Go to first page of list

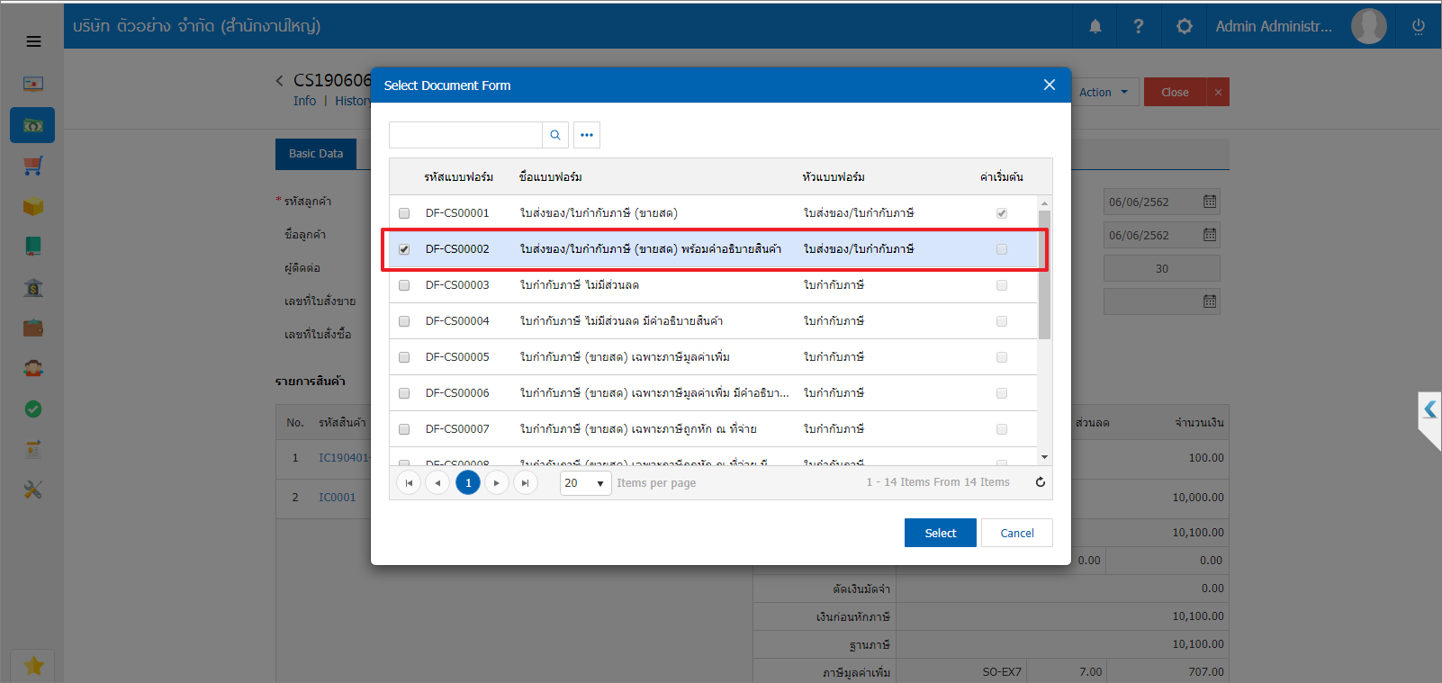tap(409, 483)
